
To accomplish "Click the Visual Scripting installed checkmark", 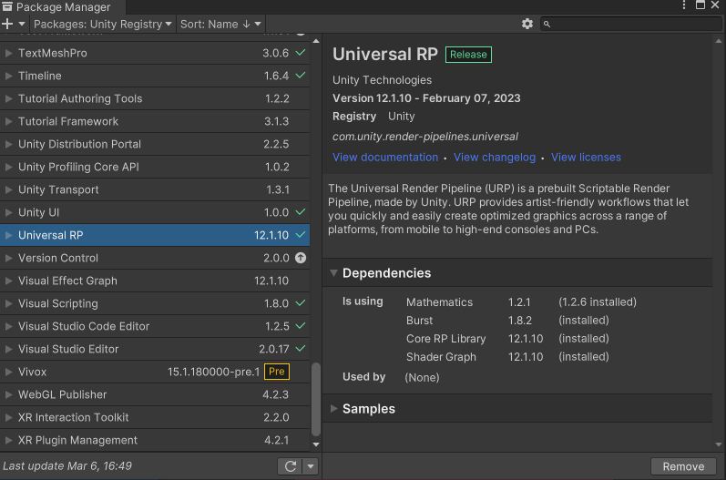I will (301, 303).
